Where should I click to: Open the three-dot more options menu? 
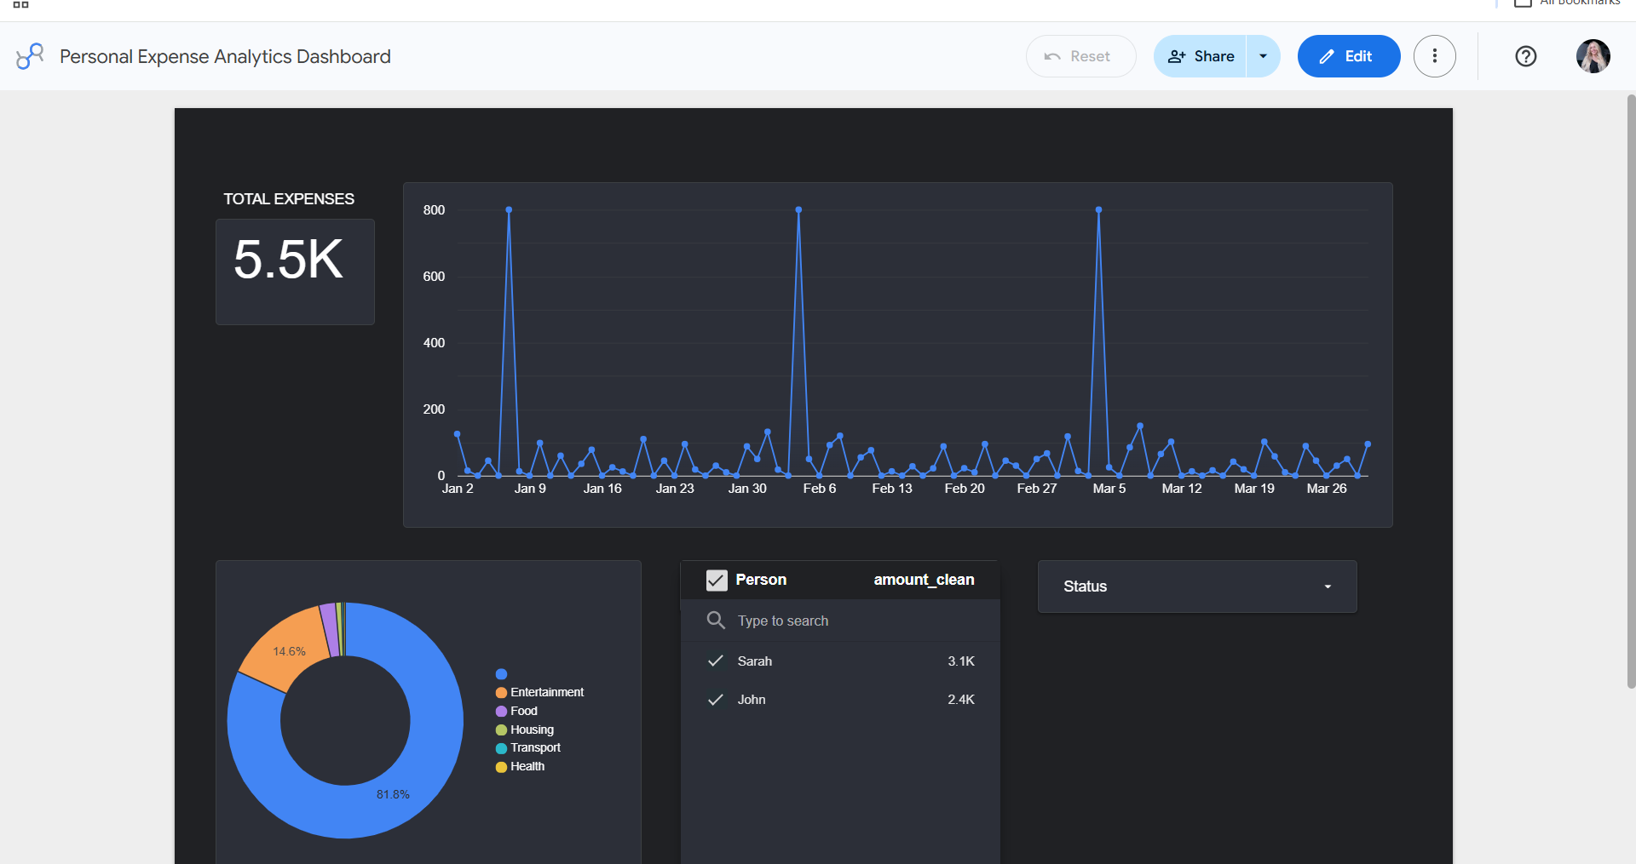coord(1435,56)
